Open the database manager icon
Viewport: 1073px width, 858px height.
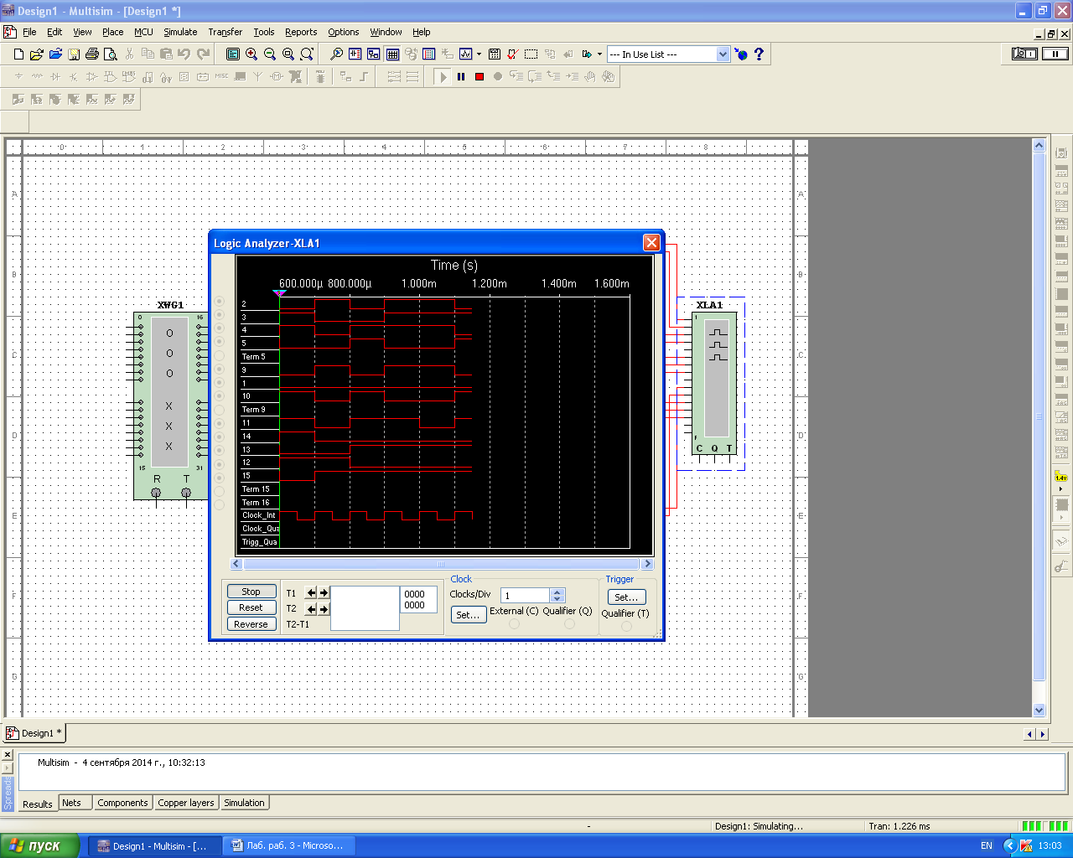pyautogui.click(x=411, y=54)
